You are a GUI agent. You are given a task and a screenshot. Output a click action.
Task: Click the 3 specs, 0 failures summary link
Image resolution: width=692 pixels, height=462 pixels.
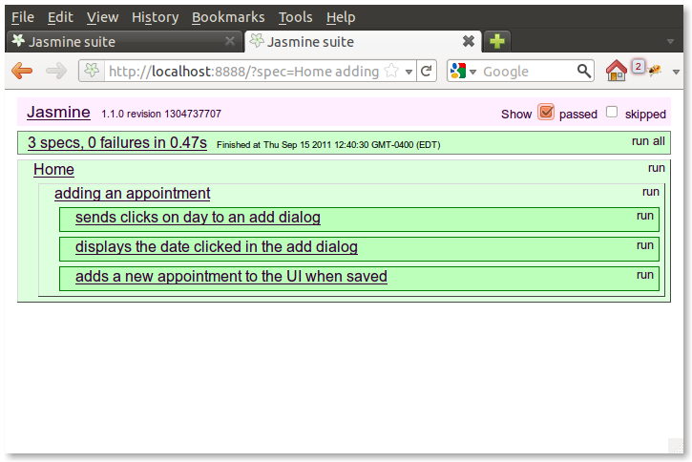pyautogui.click(x=117, y=142)
